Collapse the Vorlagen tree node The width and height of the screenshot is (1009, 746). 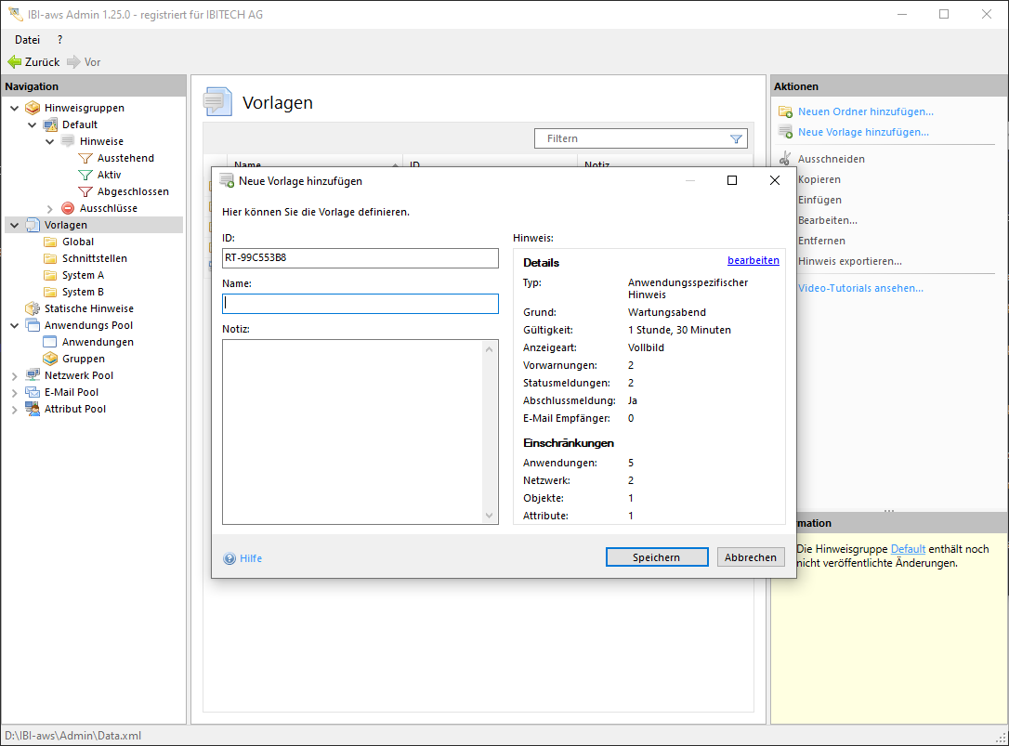[x=14, y=225]
